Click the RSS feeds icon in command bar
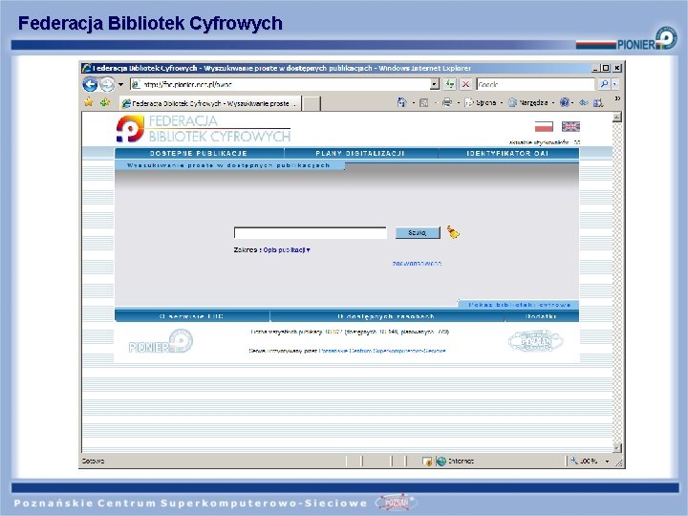The image size is (688, 516). pos(424,102)
